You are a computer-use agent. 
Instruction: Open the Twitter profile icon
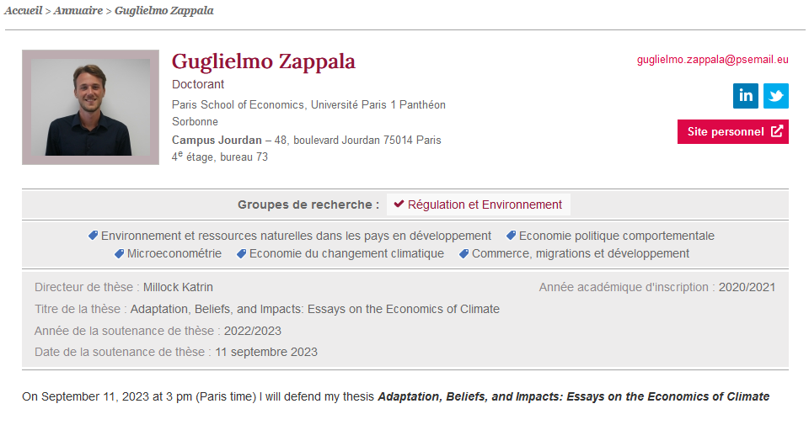776,96
